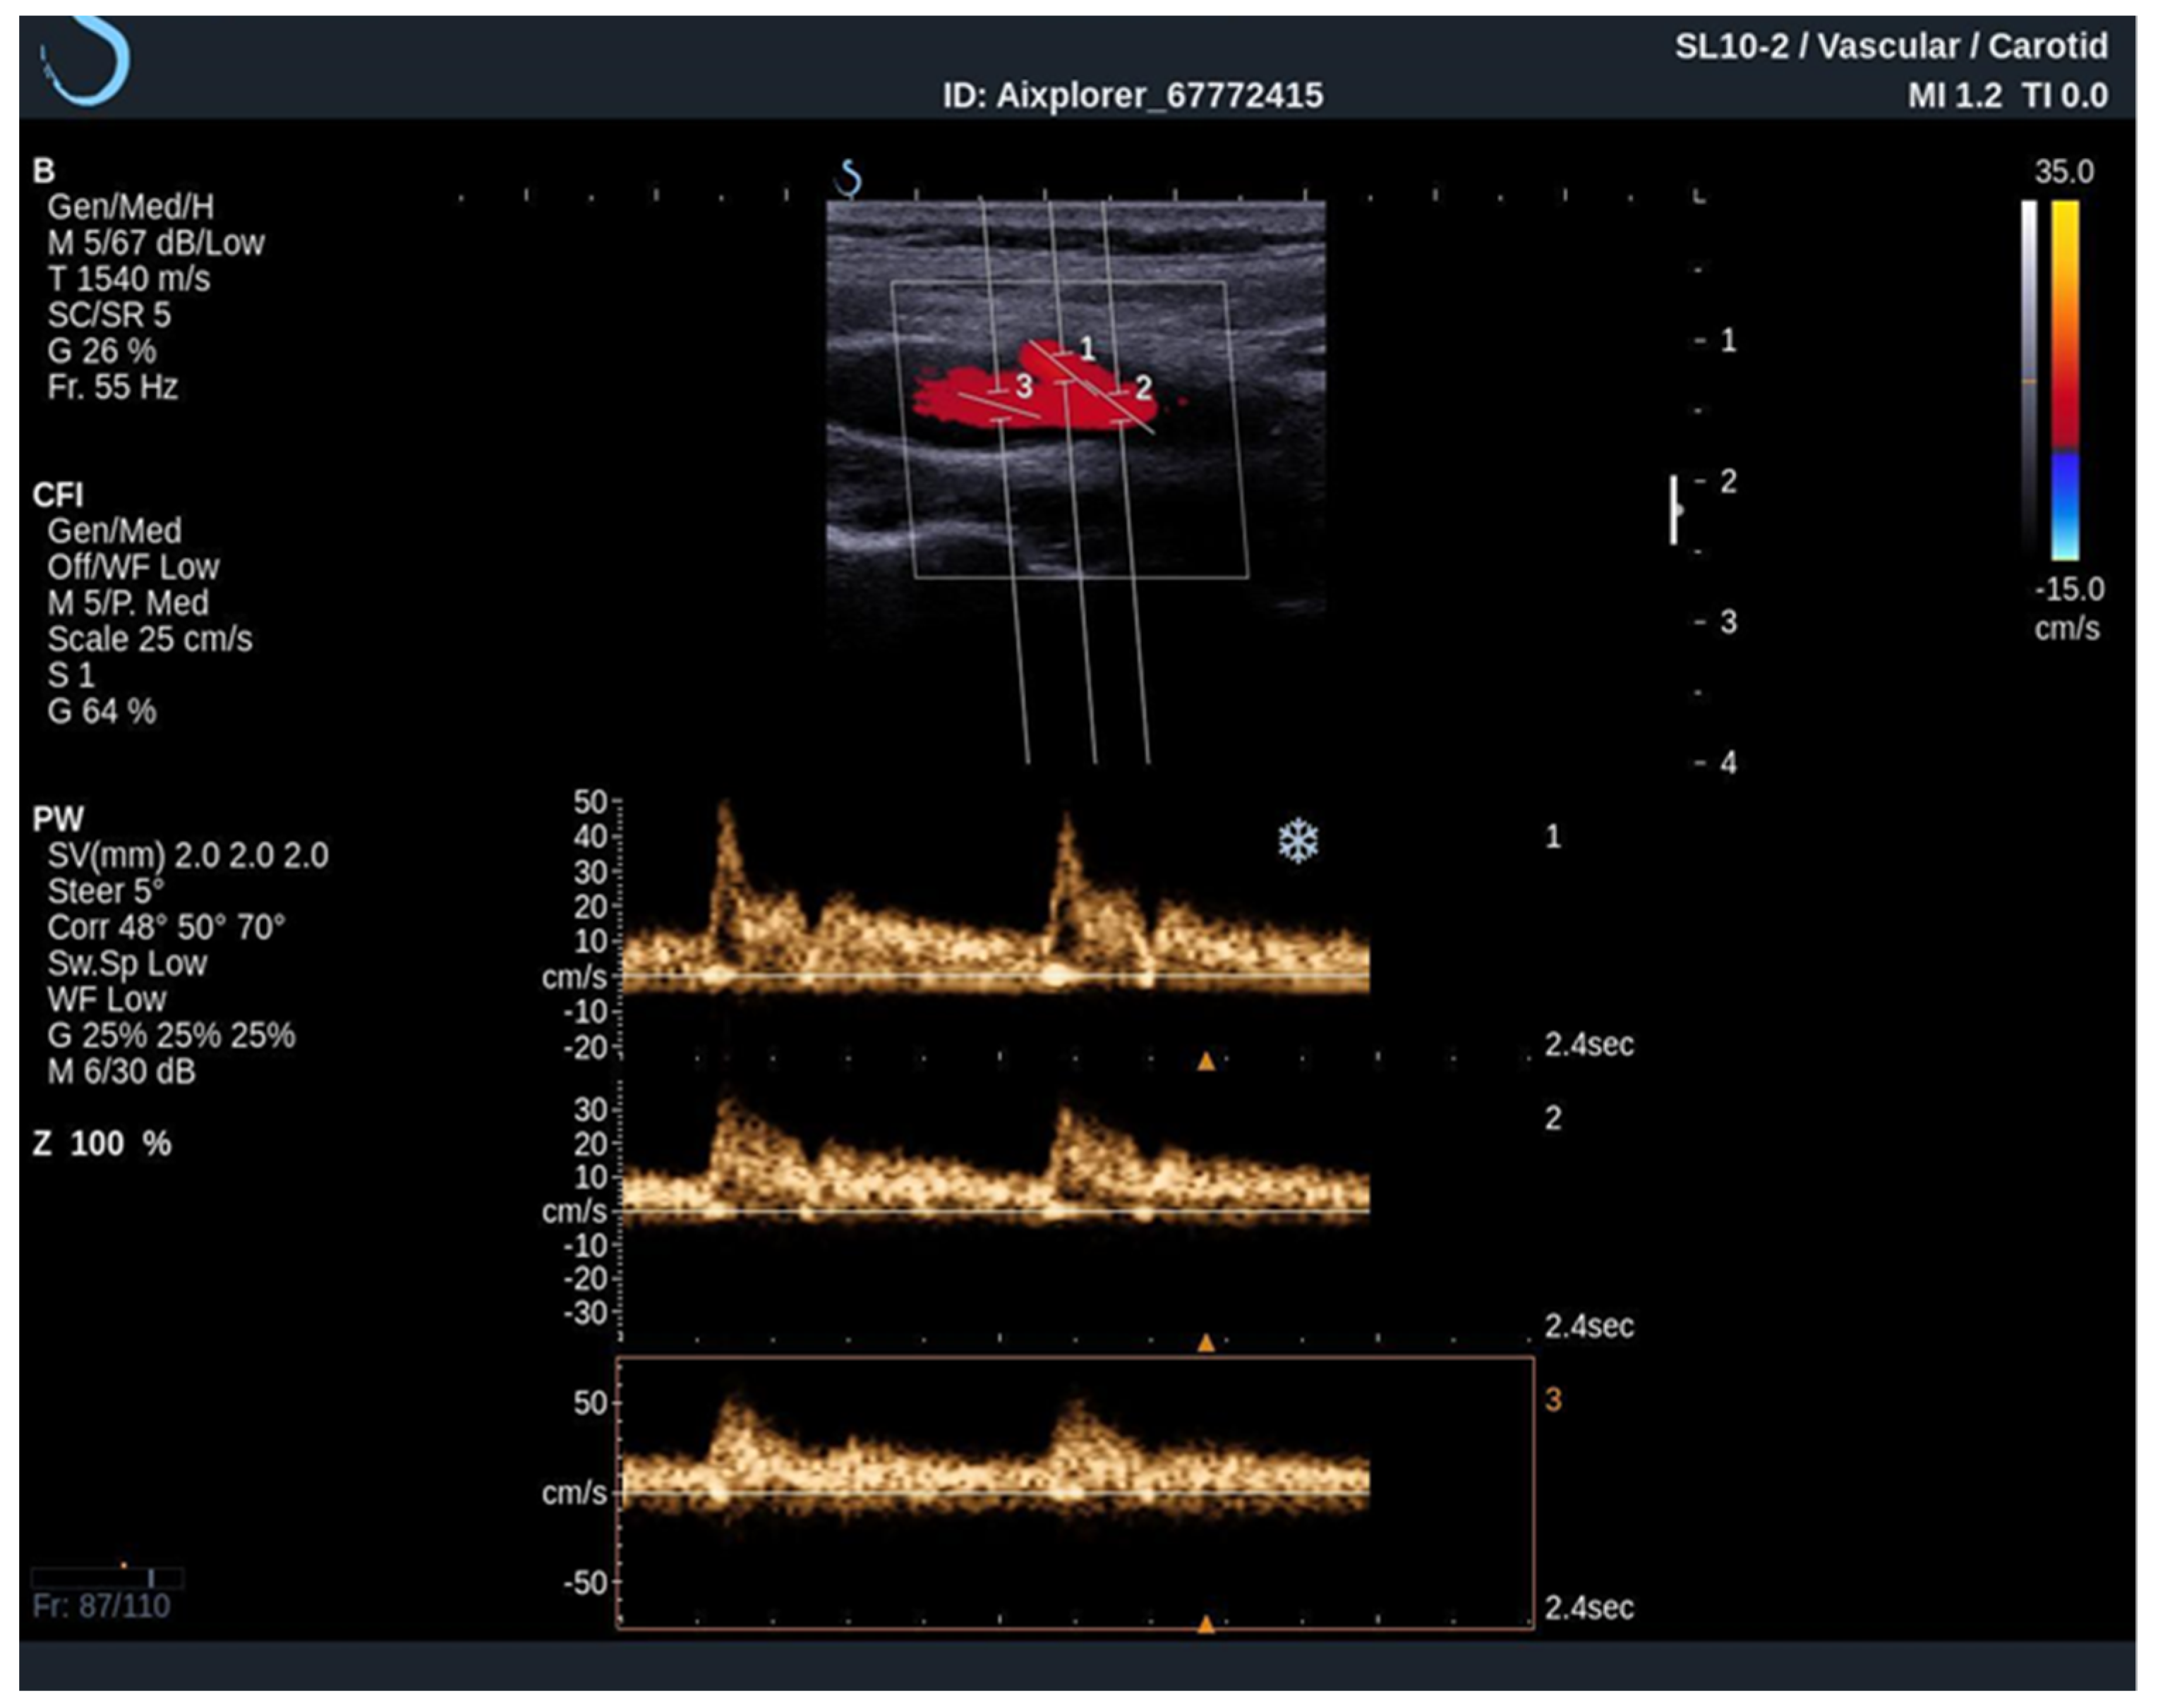Click the focal zone marker on depth scale
The height and width of the screenshot is (1708, 2158).
pos(1675,511)
